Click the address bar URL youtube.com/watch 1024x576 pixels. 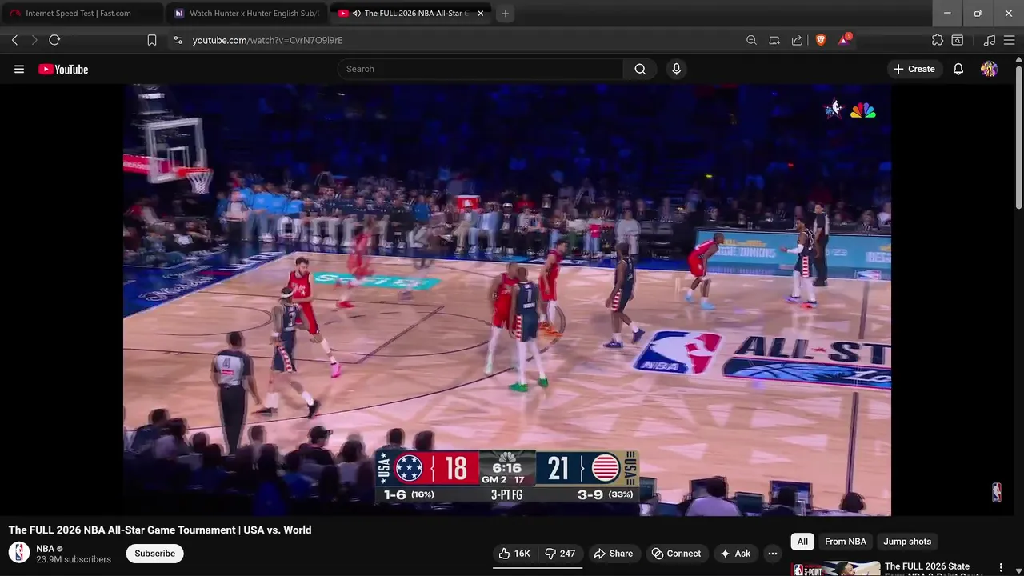point(267,40)
